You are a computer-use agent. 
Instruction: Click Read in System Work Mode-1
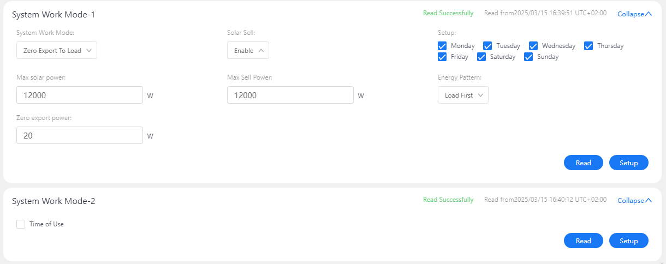coord(584,163)
